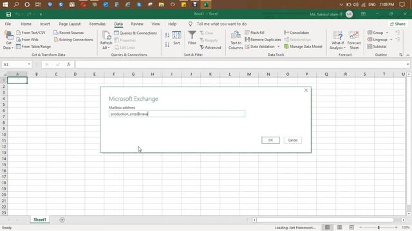Open the Get Data menu
Screen dimensions: 412x231
(x=8, y=40)
